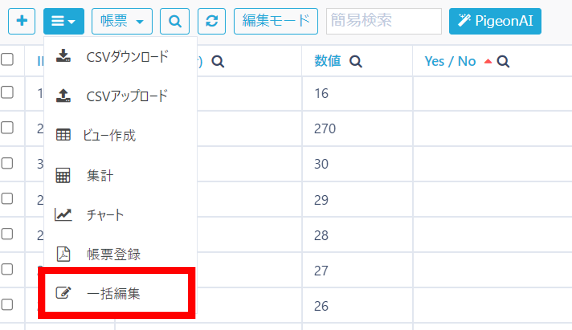Screen dimensions: 572x330
Task: Open the 帳票 dropdown
Action: (122, 21)
